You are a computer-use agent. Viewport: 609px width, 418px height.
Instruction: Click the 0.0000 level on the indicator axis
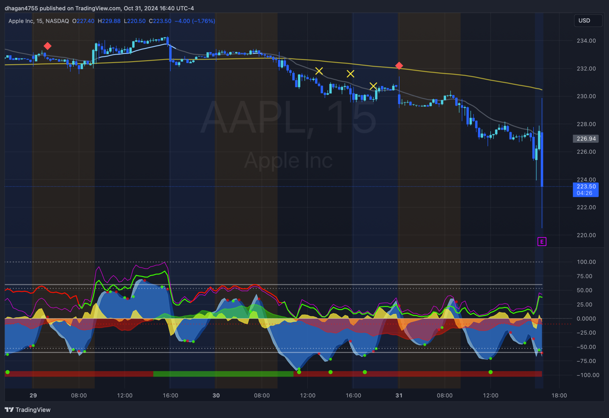586,319
